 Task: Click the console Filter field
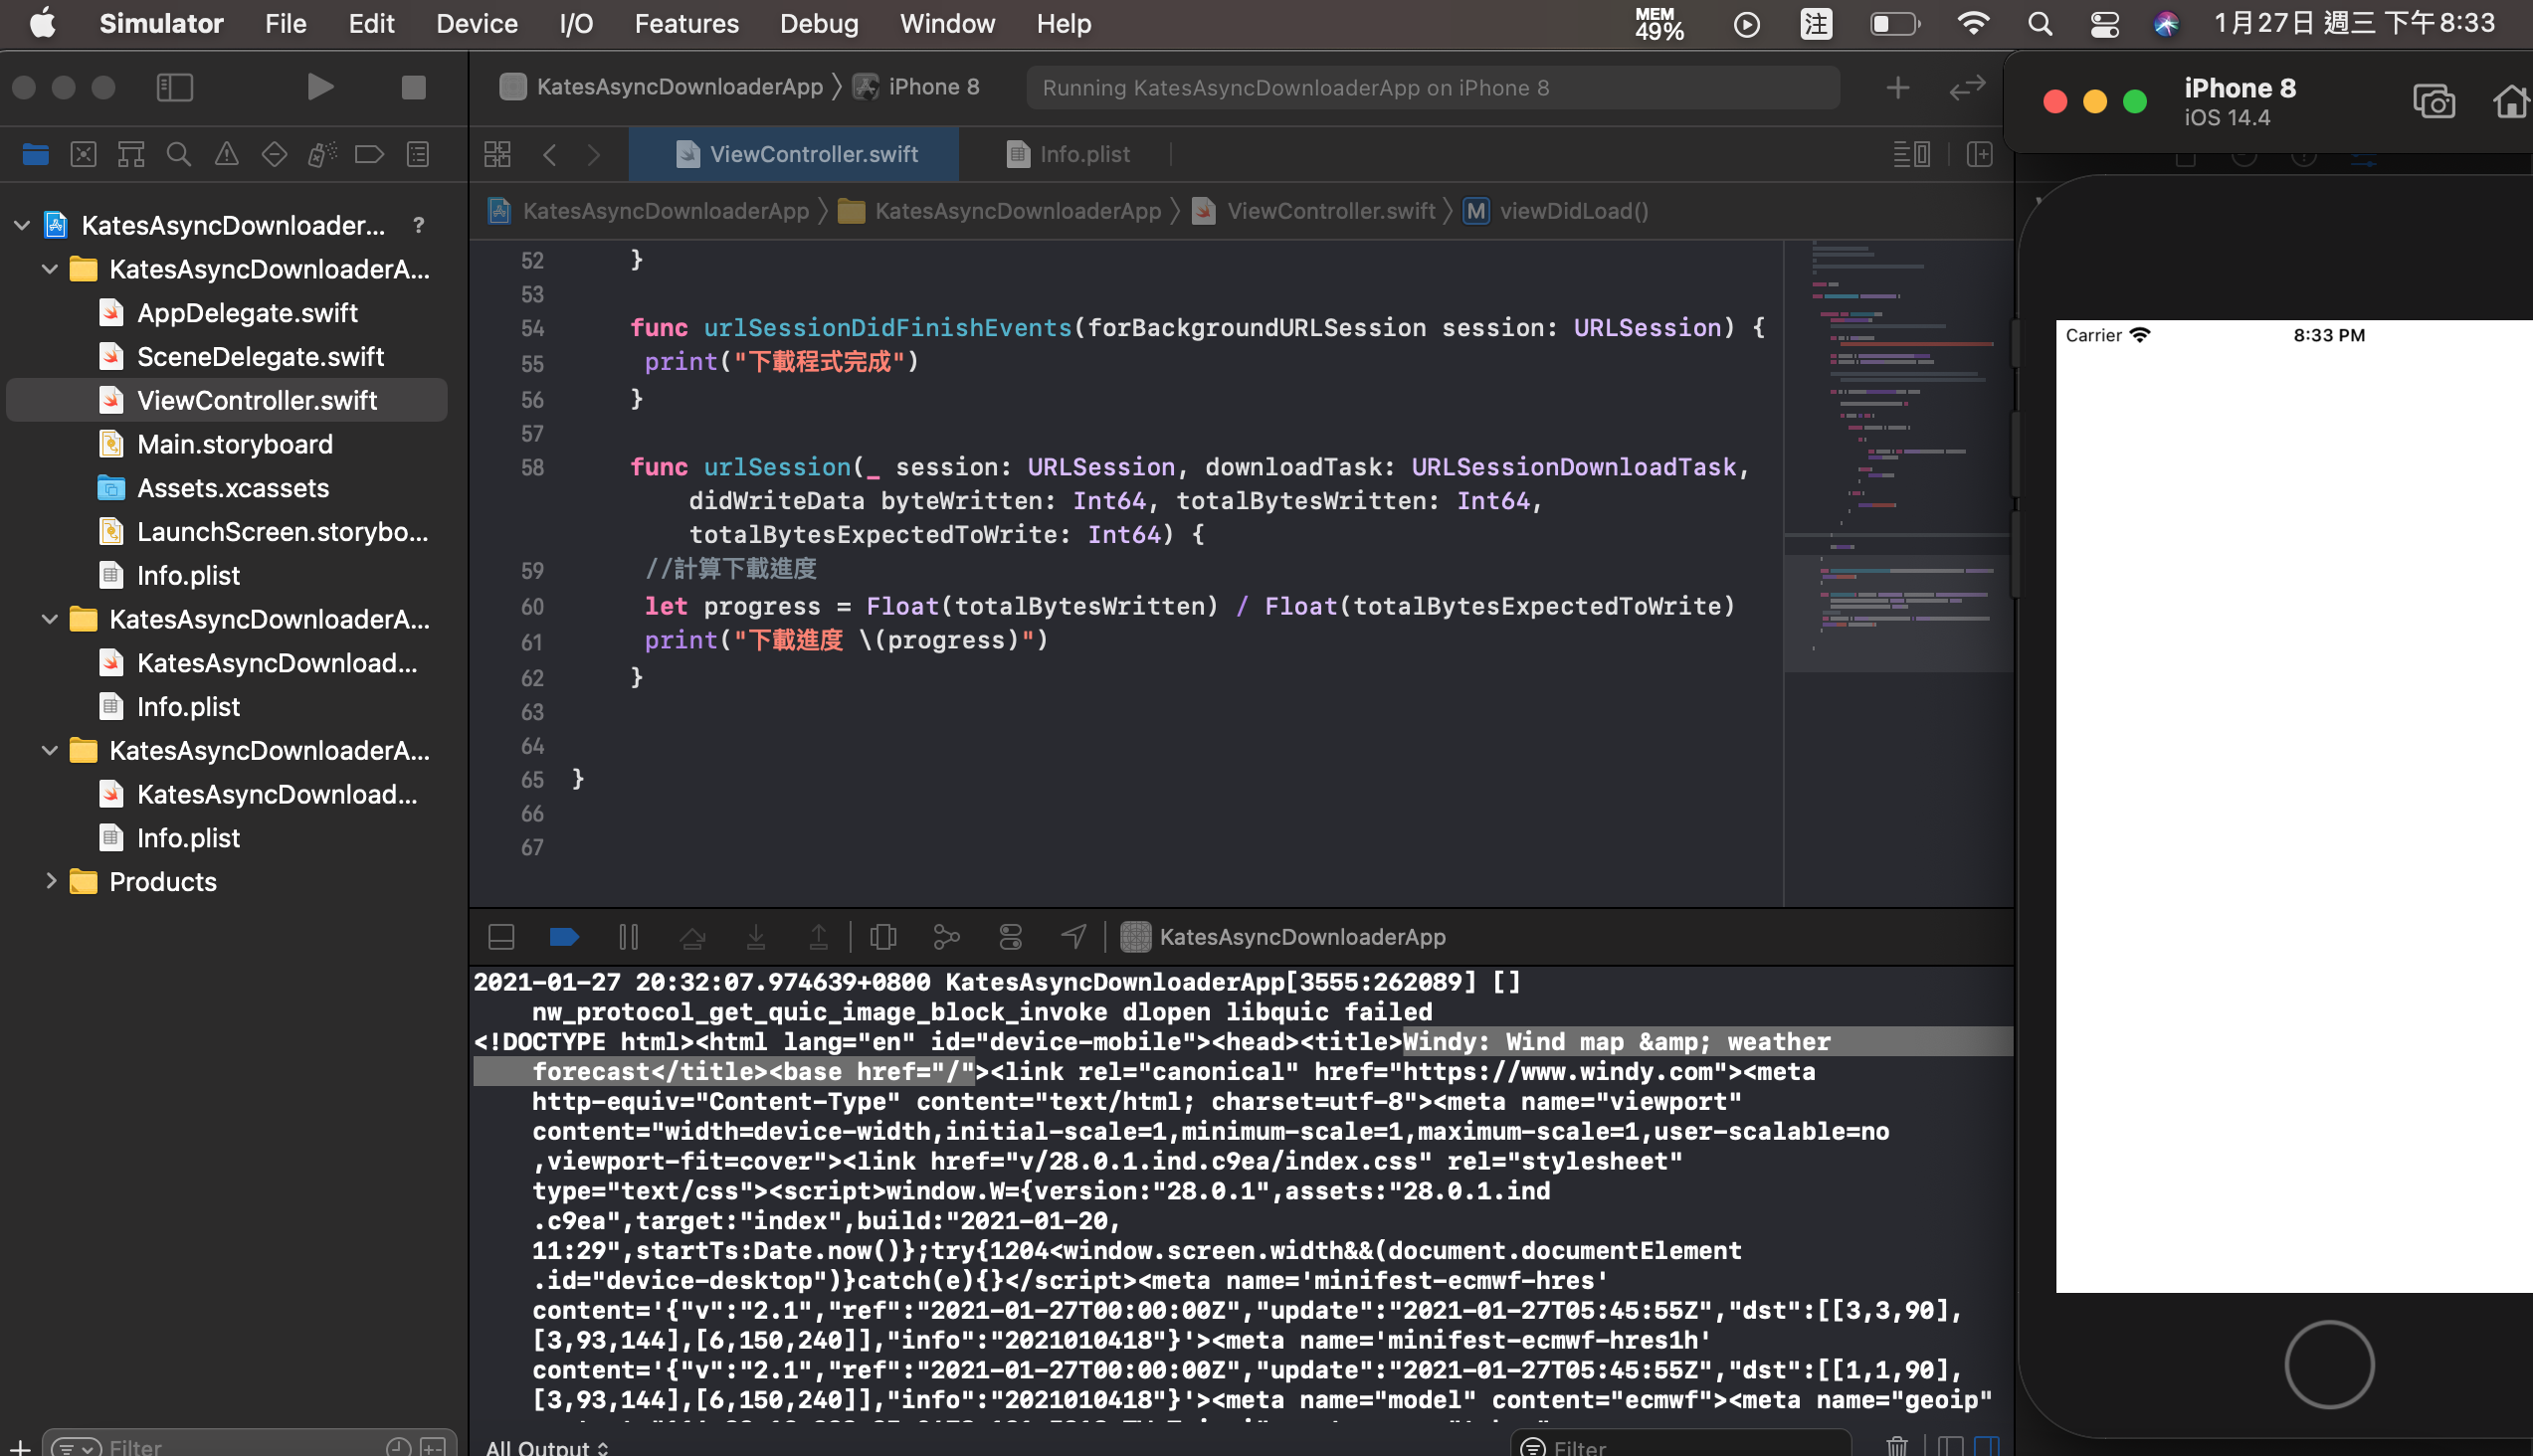click(1680, 1445)
